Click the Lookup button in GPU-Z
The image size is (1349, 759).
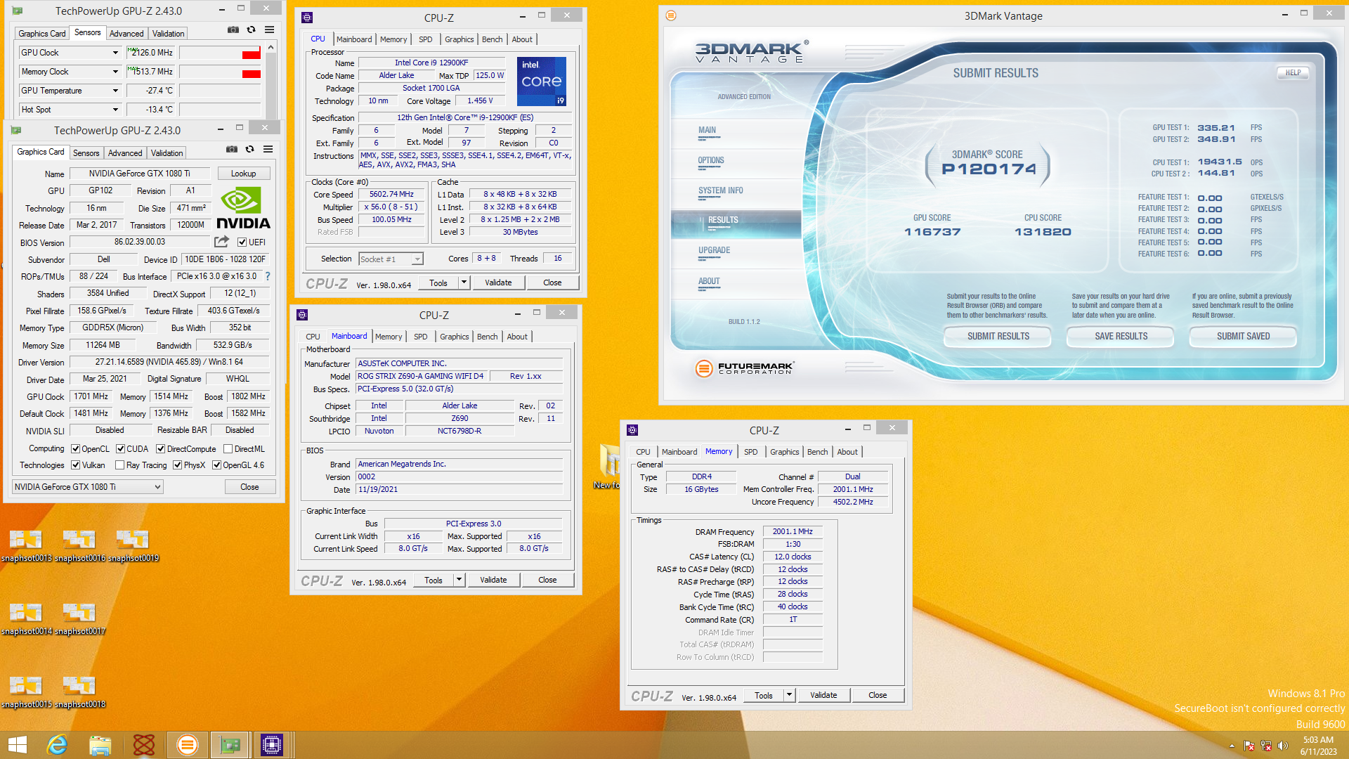coord(243,174)
